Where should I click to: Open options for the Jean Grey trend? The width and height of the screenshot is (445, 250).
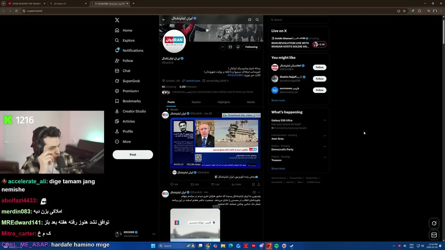(x=325, y=135)
